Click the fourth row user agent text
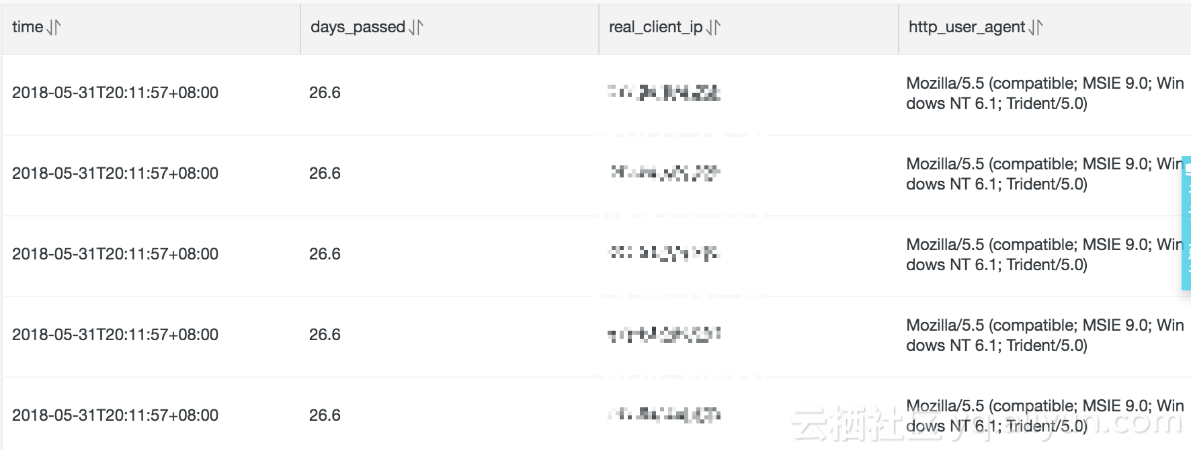Screen dimensions: 1191x449 [1044, 335]
